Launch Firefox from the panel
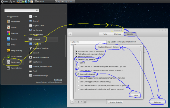Image resolution: width=170 pixels, height=108 pixels. tap(18, 1)
